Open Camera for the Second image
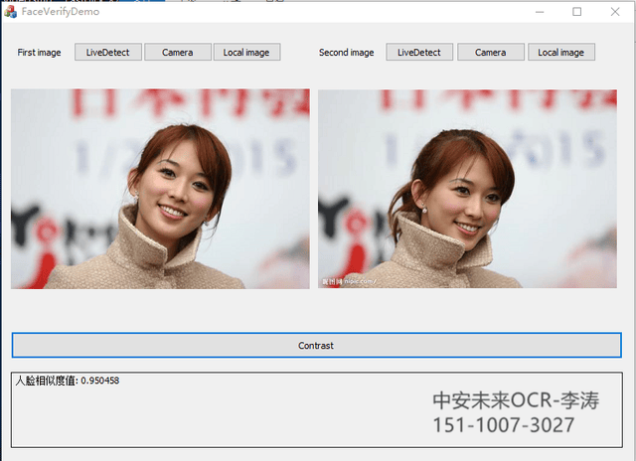636x461 pixels. (x=490, y=53)
